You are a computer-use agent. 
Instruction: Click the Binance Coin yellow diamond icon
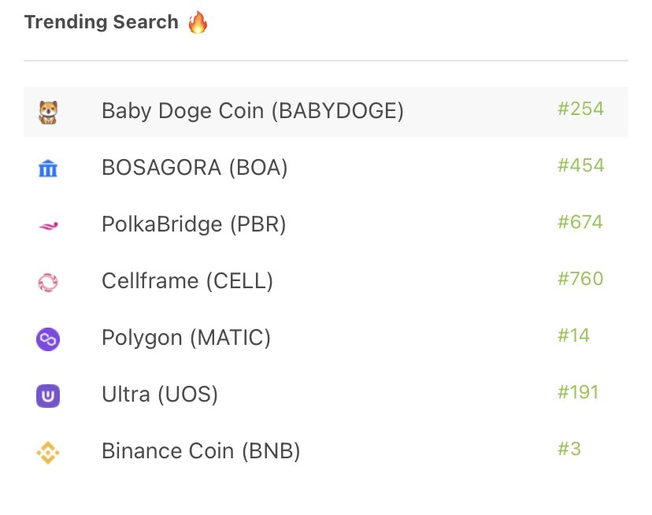[x=48, y=453]
